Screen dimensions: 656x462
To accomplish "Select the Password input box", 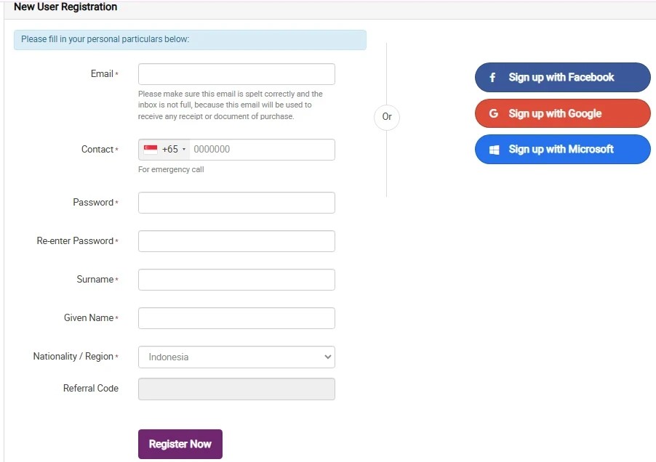I will tap(236, 203).
